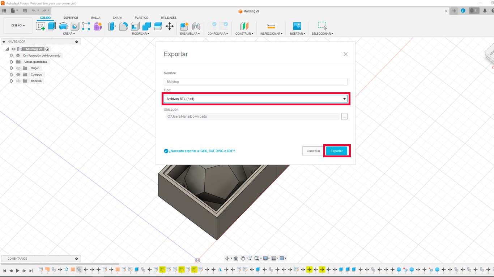494x277 pixels.
Task: Click the Exportar button
Action: [x=337, y=151]
